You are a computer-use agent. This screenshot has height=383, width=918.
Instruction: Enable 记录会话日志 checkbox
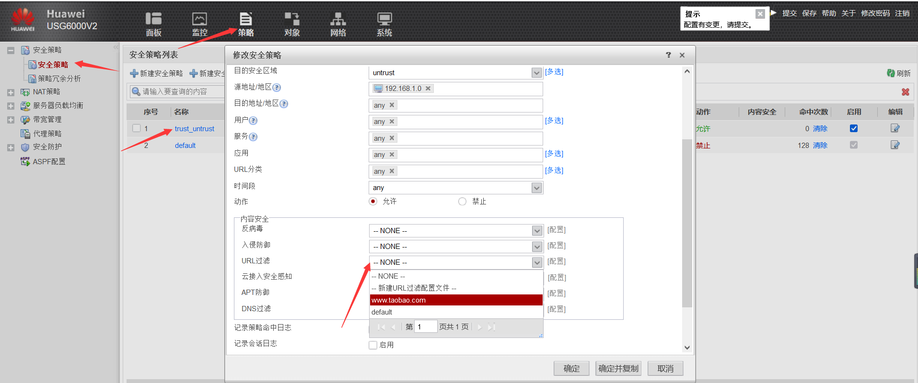click(x=373, y=345)
